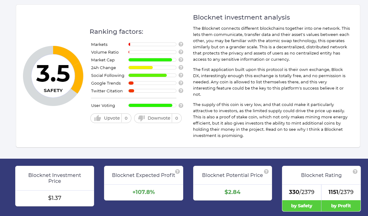Click the User Voting progress bar

pos(152,105)
